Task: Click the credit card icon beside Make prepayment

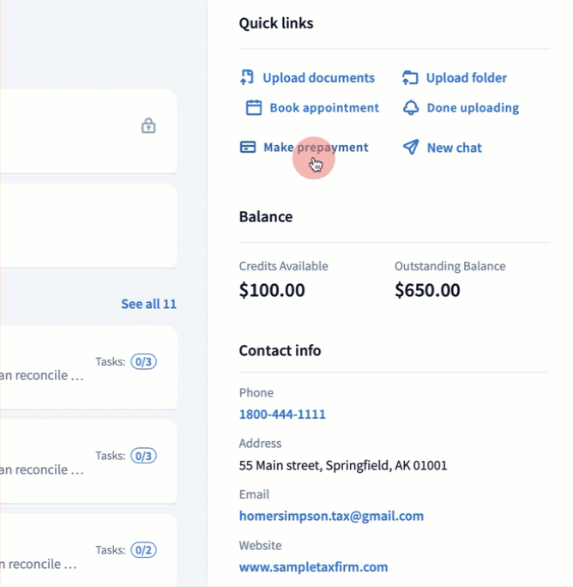Action: 248,148
